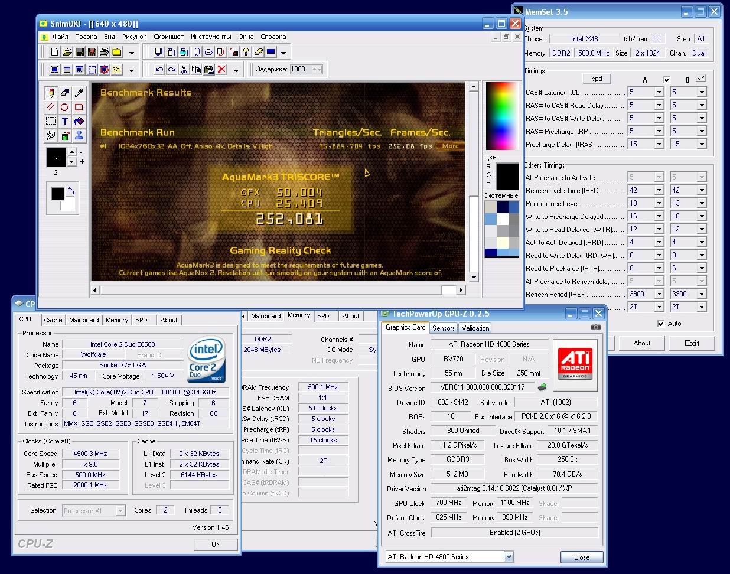Open the Скриншот menu
Screen dimensions: 730x574
[168, 37]
